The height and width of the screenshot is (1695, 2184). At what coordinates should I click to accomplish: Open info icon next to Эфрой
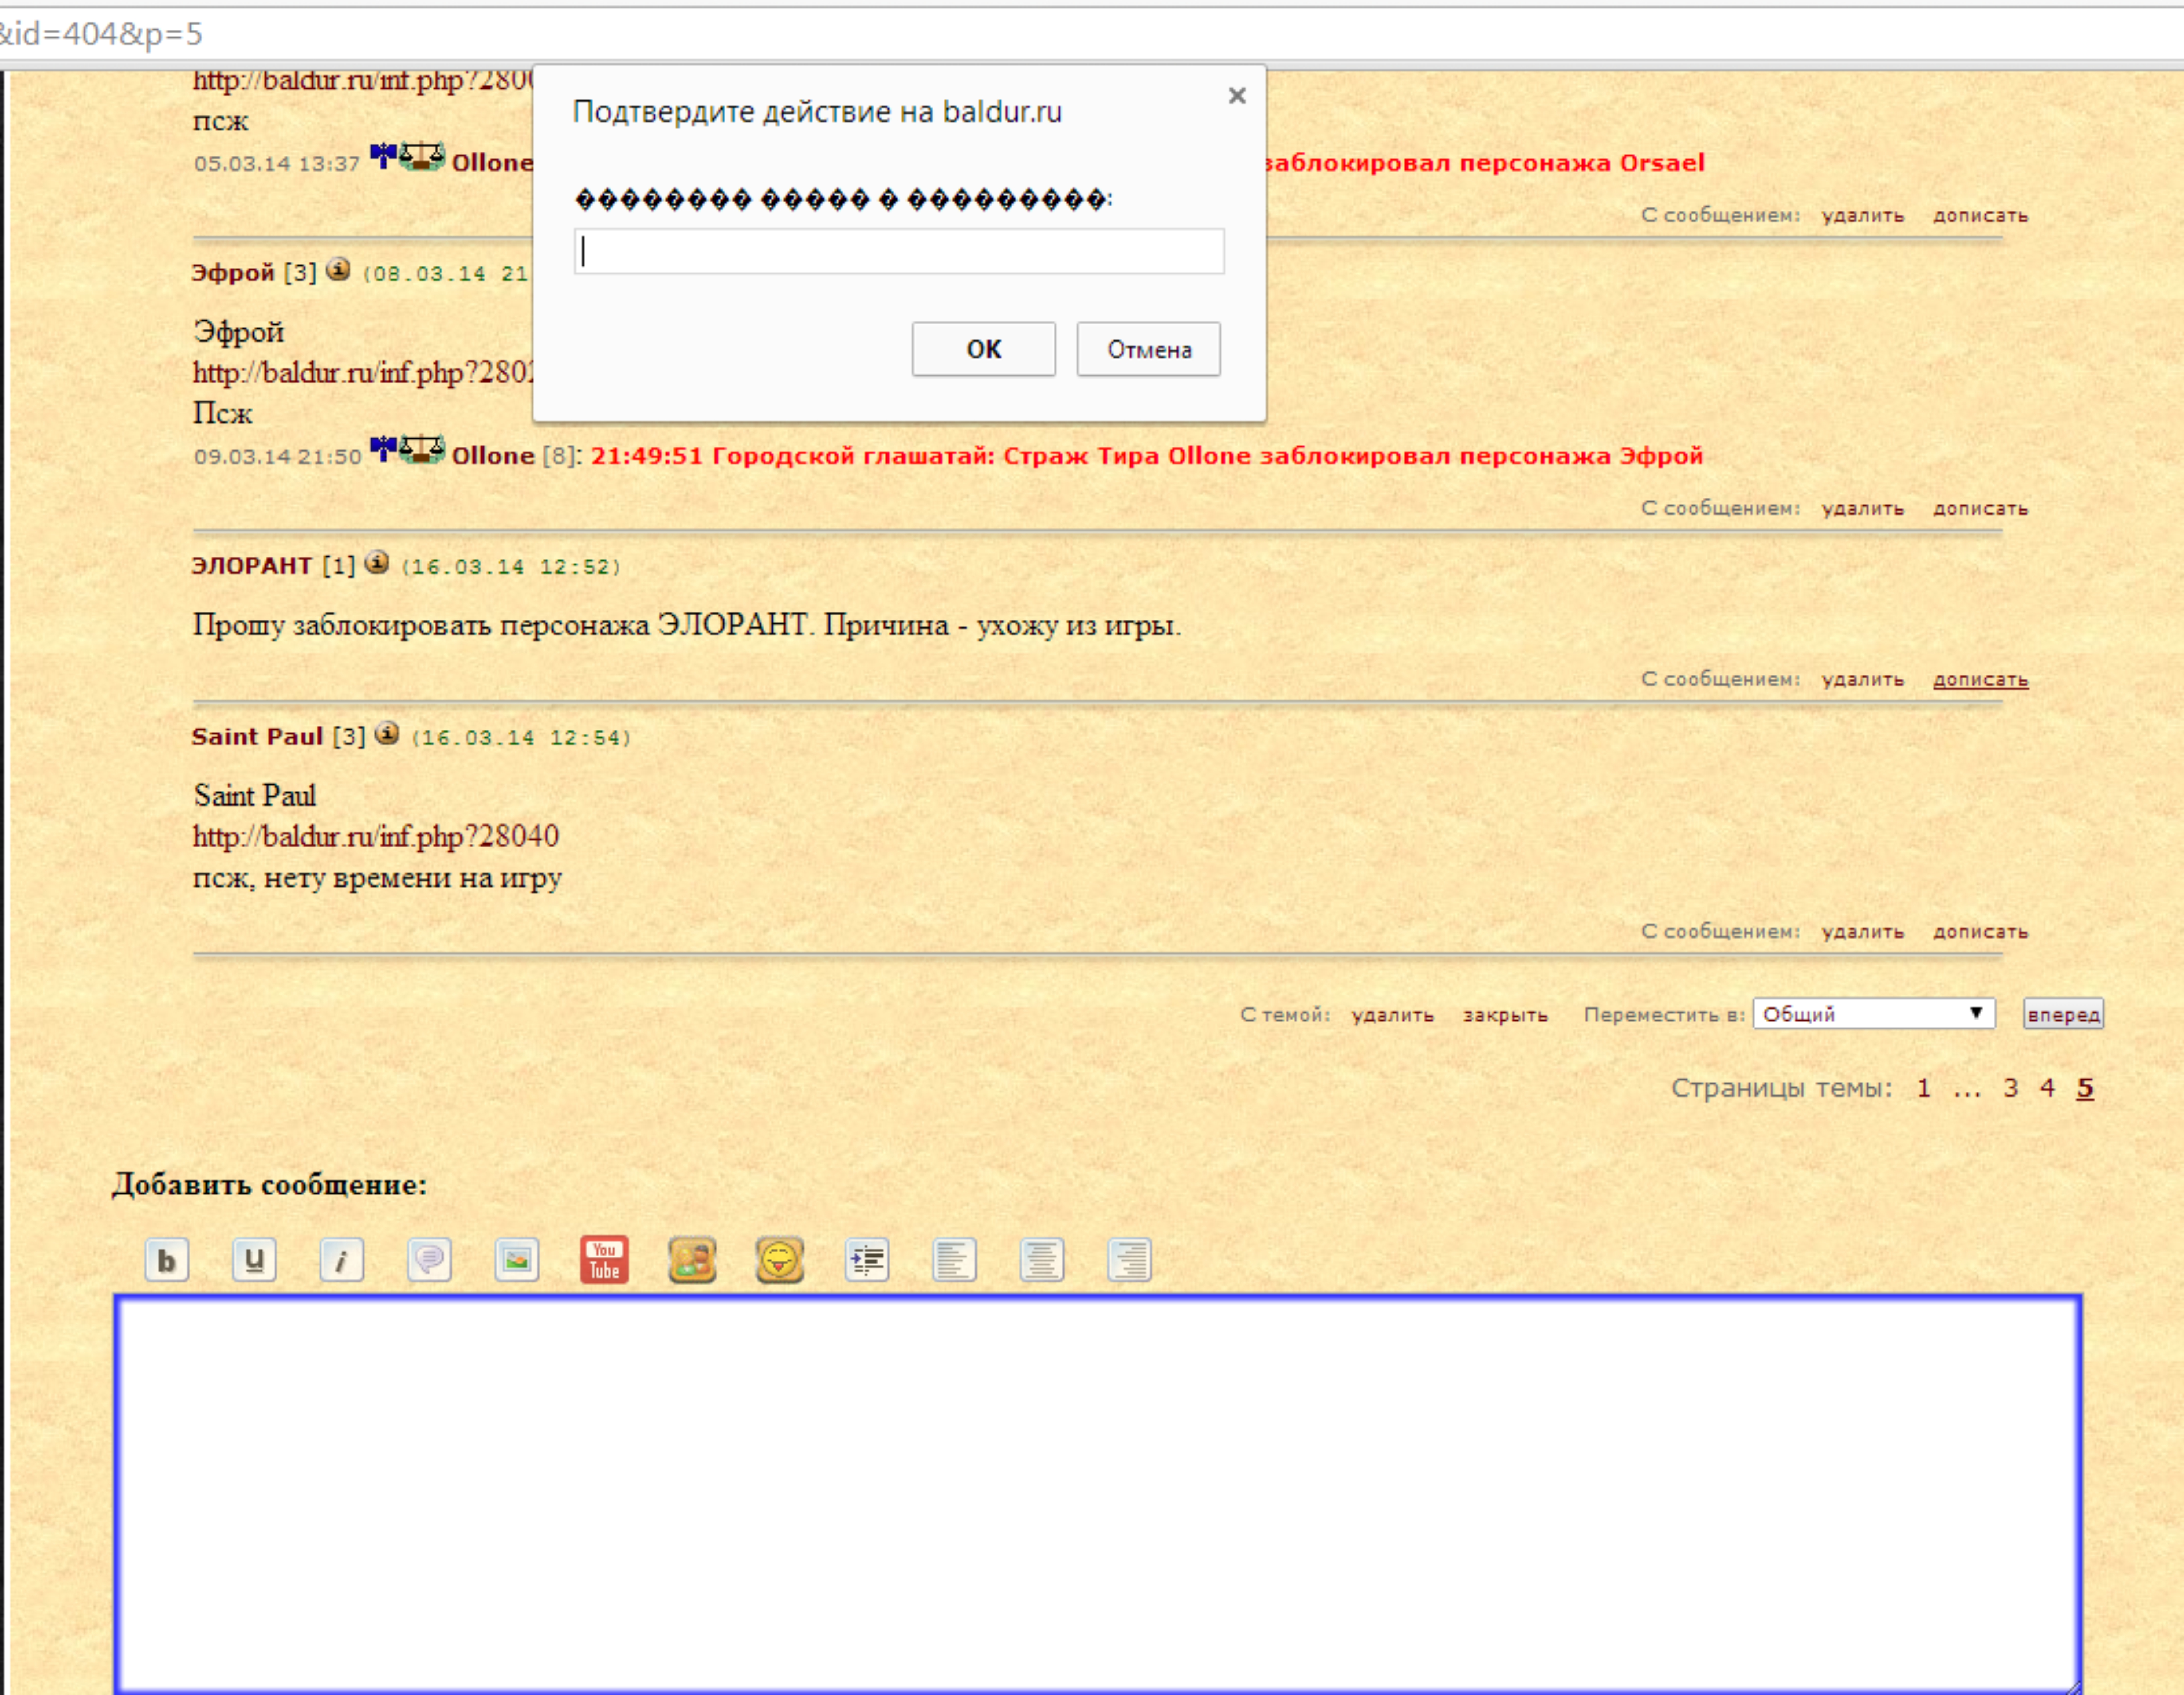coord(338,270)
